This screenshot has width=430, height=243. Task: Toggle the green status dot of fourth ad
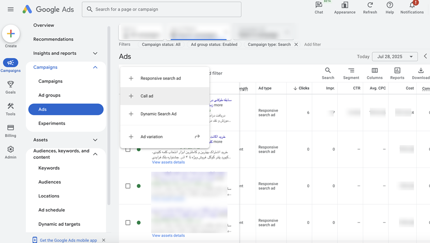(139, 223)
